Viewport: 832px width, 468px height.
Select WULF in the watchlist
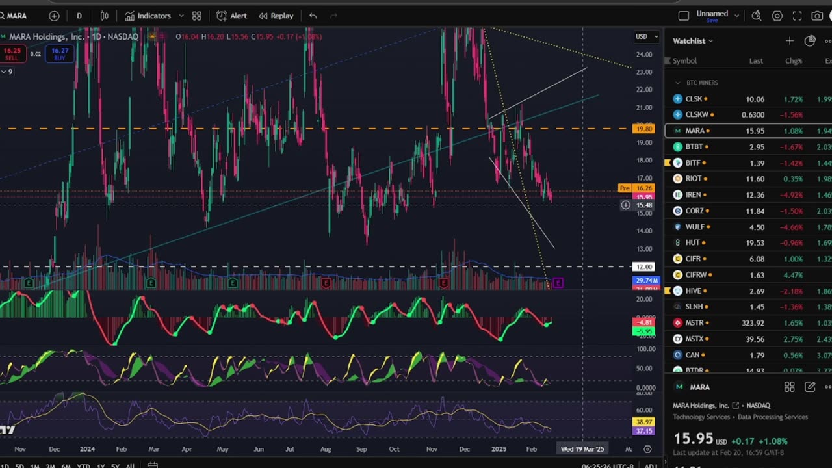[x=747, y=227]
